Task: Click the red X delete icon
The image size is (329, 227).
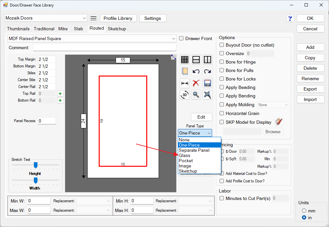Action: coord(196,83)
